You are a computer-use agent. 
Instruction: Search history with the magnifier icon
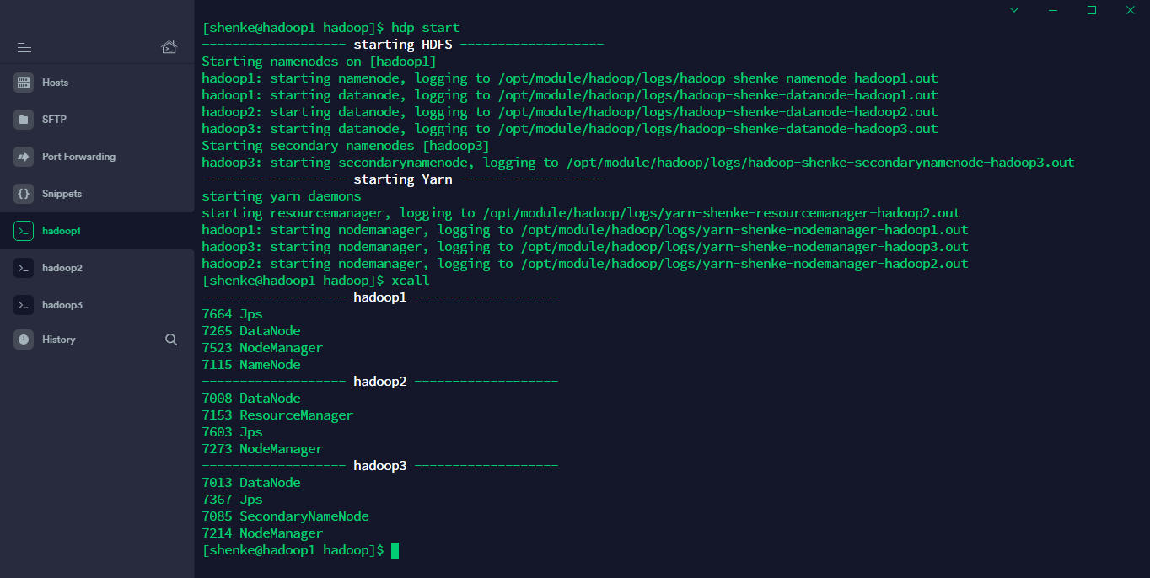click(x=171, y=340)
